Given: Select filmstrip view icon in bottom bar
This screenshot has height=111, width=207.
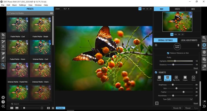Looking at the screenshot, I should 17,108.
